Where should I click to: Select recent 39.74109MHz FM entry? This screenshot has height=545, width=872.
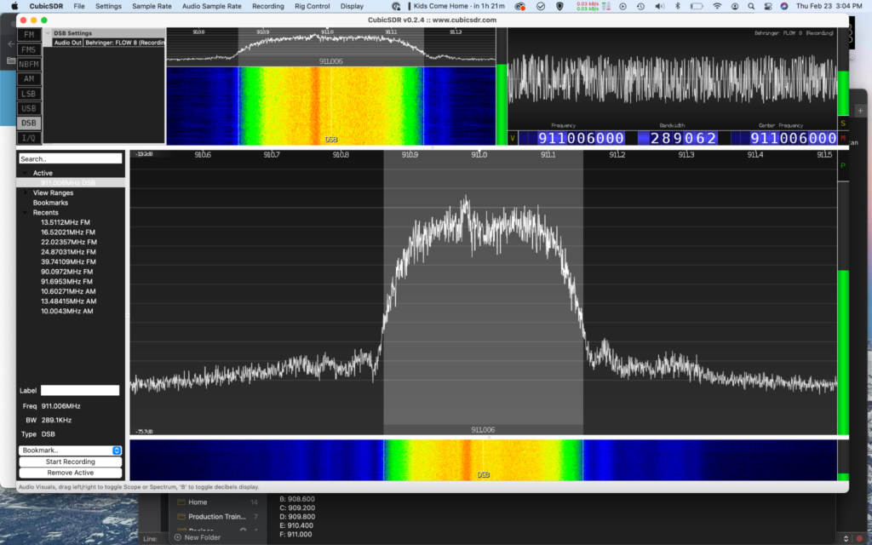tap(68, 262)
